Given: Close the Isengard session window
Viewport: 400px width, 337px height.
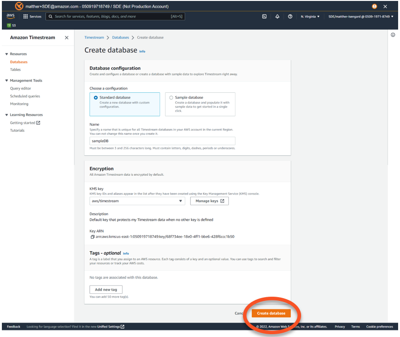Looking at the screenshot, I should pos(385,7).
